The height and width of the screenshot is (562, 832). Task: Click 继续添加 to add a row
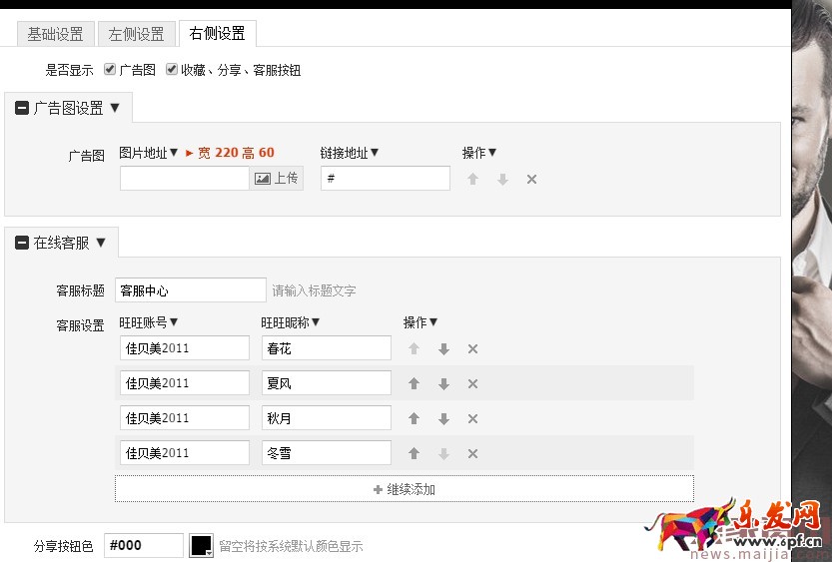point(404,489)
